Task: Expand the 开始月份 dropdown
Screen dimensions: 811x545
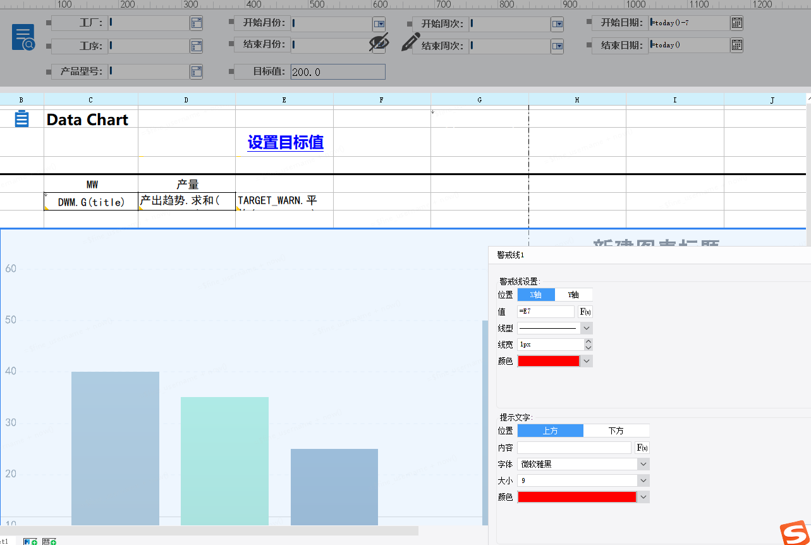Action: pyautogui.click(x=379, y=24)
